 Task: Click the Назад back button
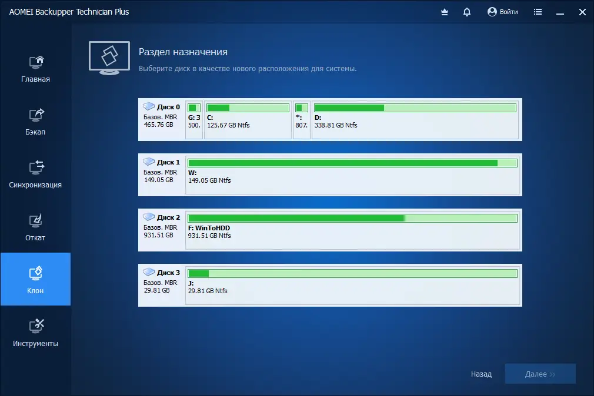[481, 374]
